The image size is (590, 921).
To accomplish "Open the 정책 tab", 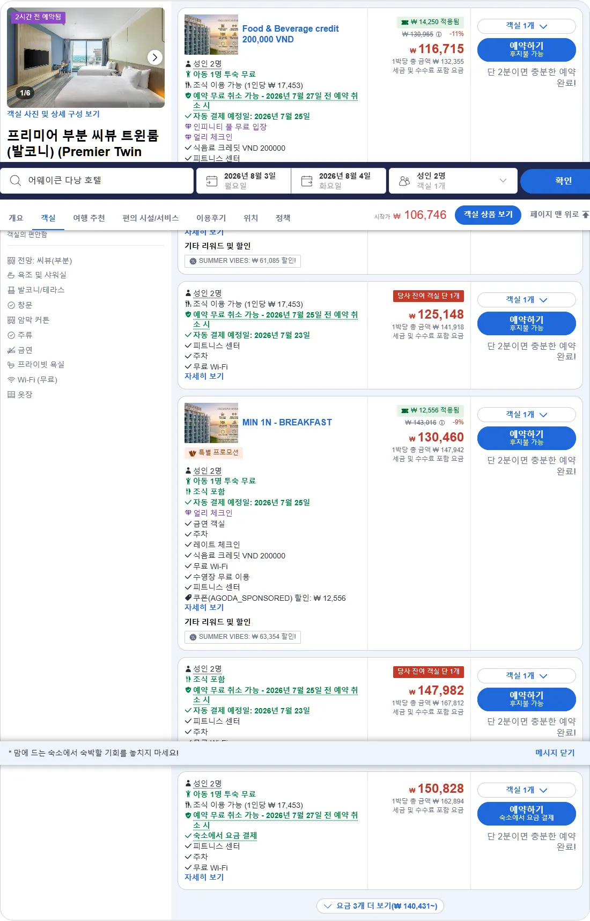I will pos(283,218).
